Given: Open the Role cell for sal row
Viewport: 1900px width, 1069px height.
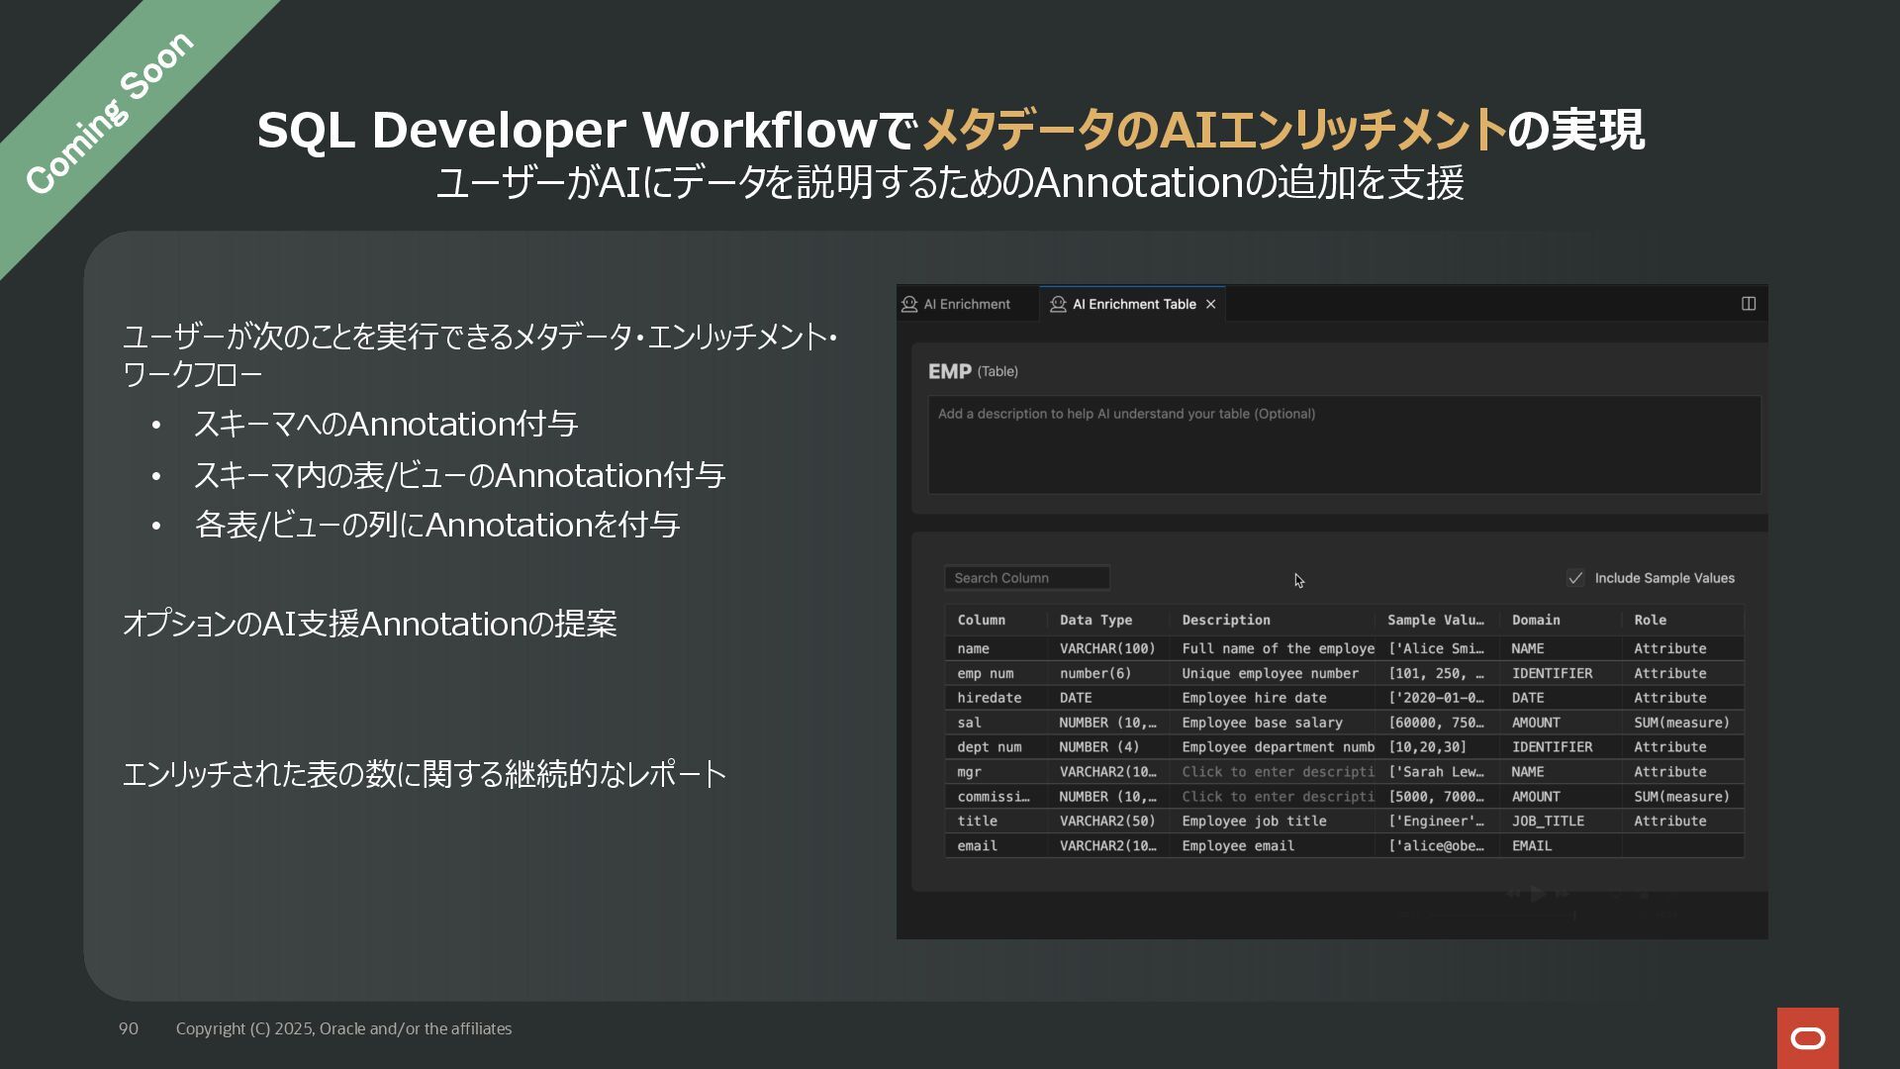Looking at the screenshot, I should point(1681,723).
